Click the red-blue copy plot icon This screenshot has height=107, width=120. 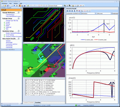click(79, 11)
